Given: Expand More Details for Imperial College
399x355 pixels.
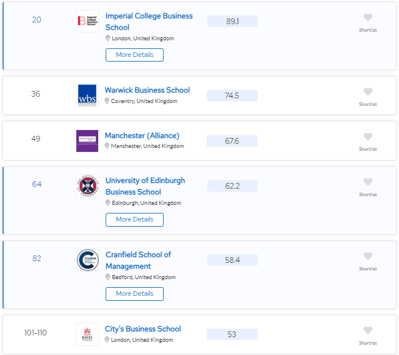Looking at the screenshot, I should click(134, 55).
